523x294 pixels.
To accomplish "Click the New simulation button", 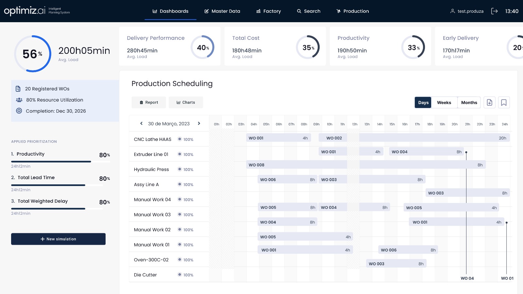I will click(x=58, y=239).
